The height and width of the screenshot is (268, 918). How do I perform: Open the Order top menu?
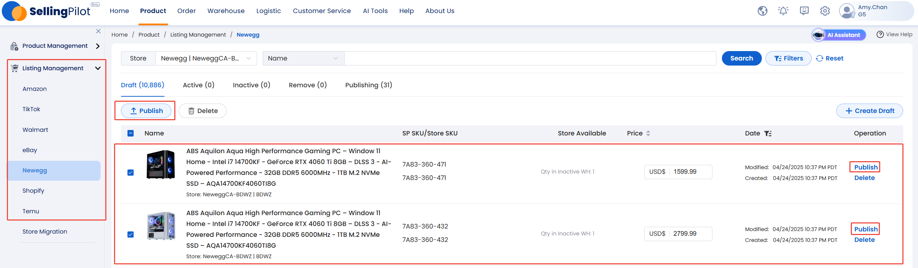187,11
